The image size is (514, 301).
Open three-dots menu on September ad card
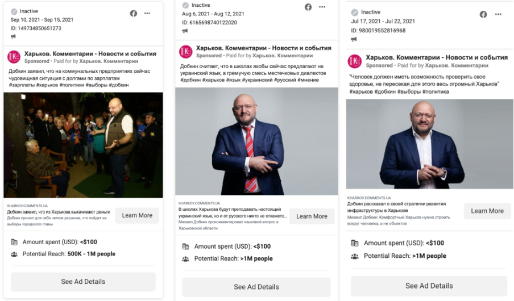coord(147,13)
